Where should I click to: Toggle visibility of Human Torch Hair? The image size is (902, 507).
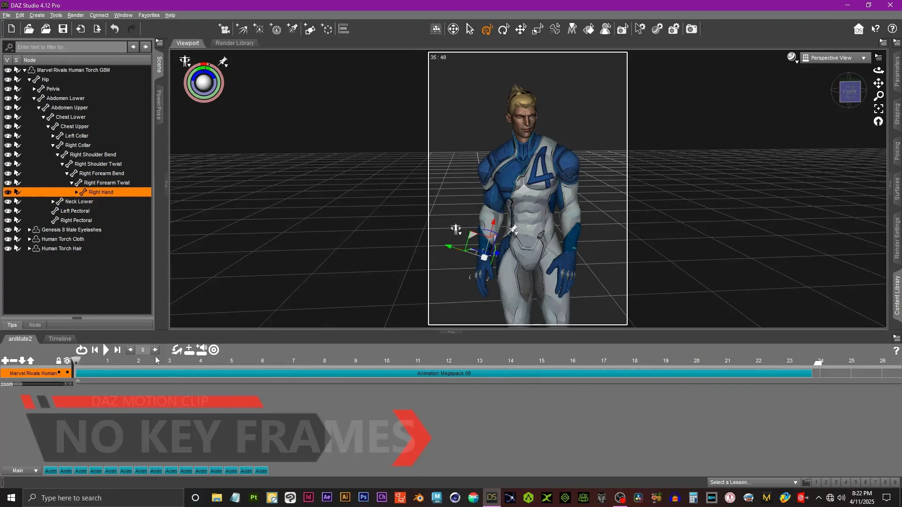pos(8,248)
